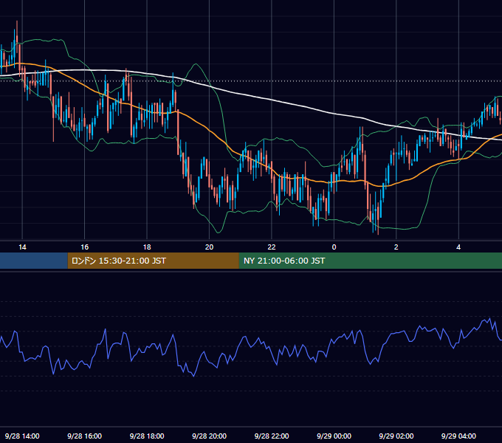Image resolution: width=502 pixels, height=443 pixels.
Task: Select the "9/29 04:00" date label
Action: pos(458,436)
